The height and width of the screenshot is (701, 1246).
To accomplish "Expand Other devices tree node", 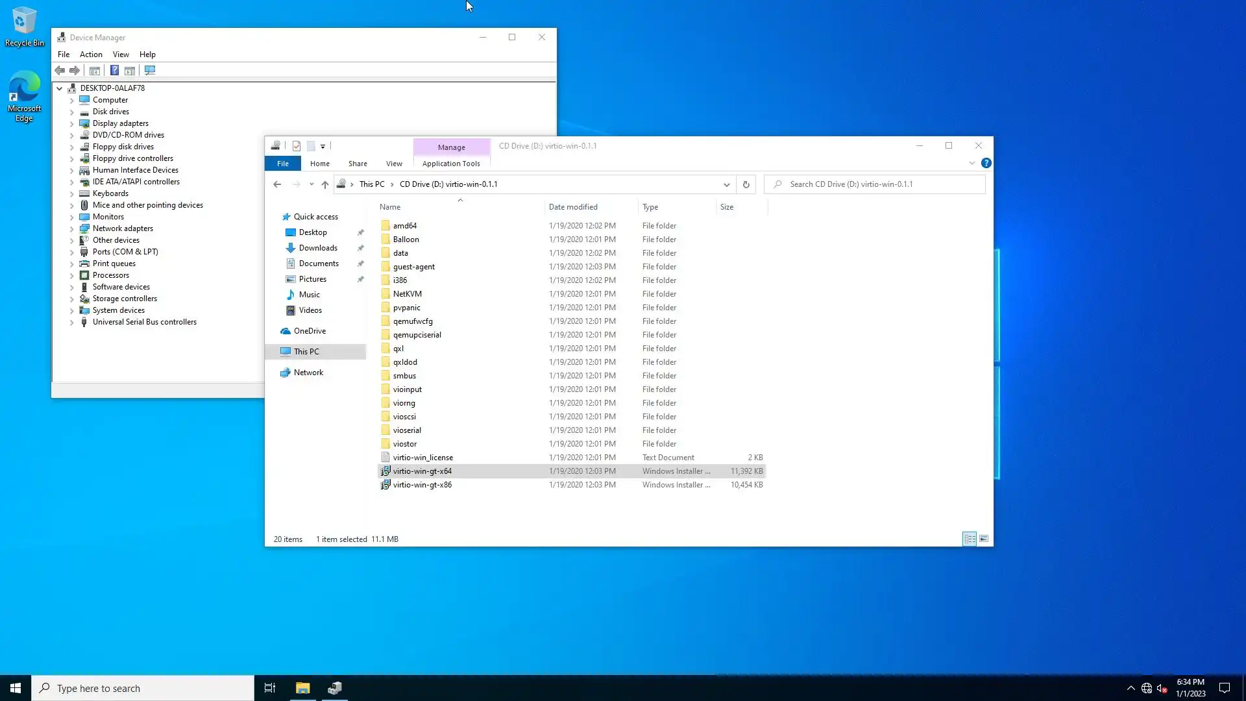I will [72, 240].
